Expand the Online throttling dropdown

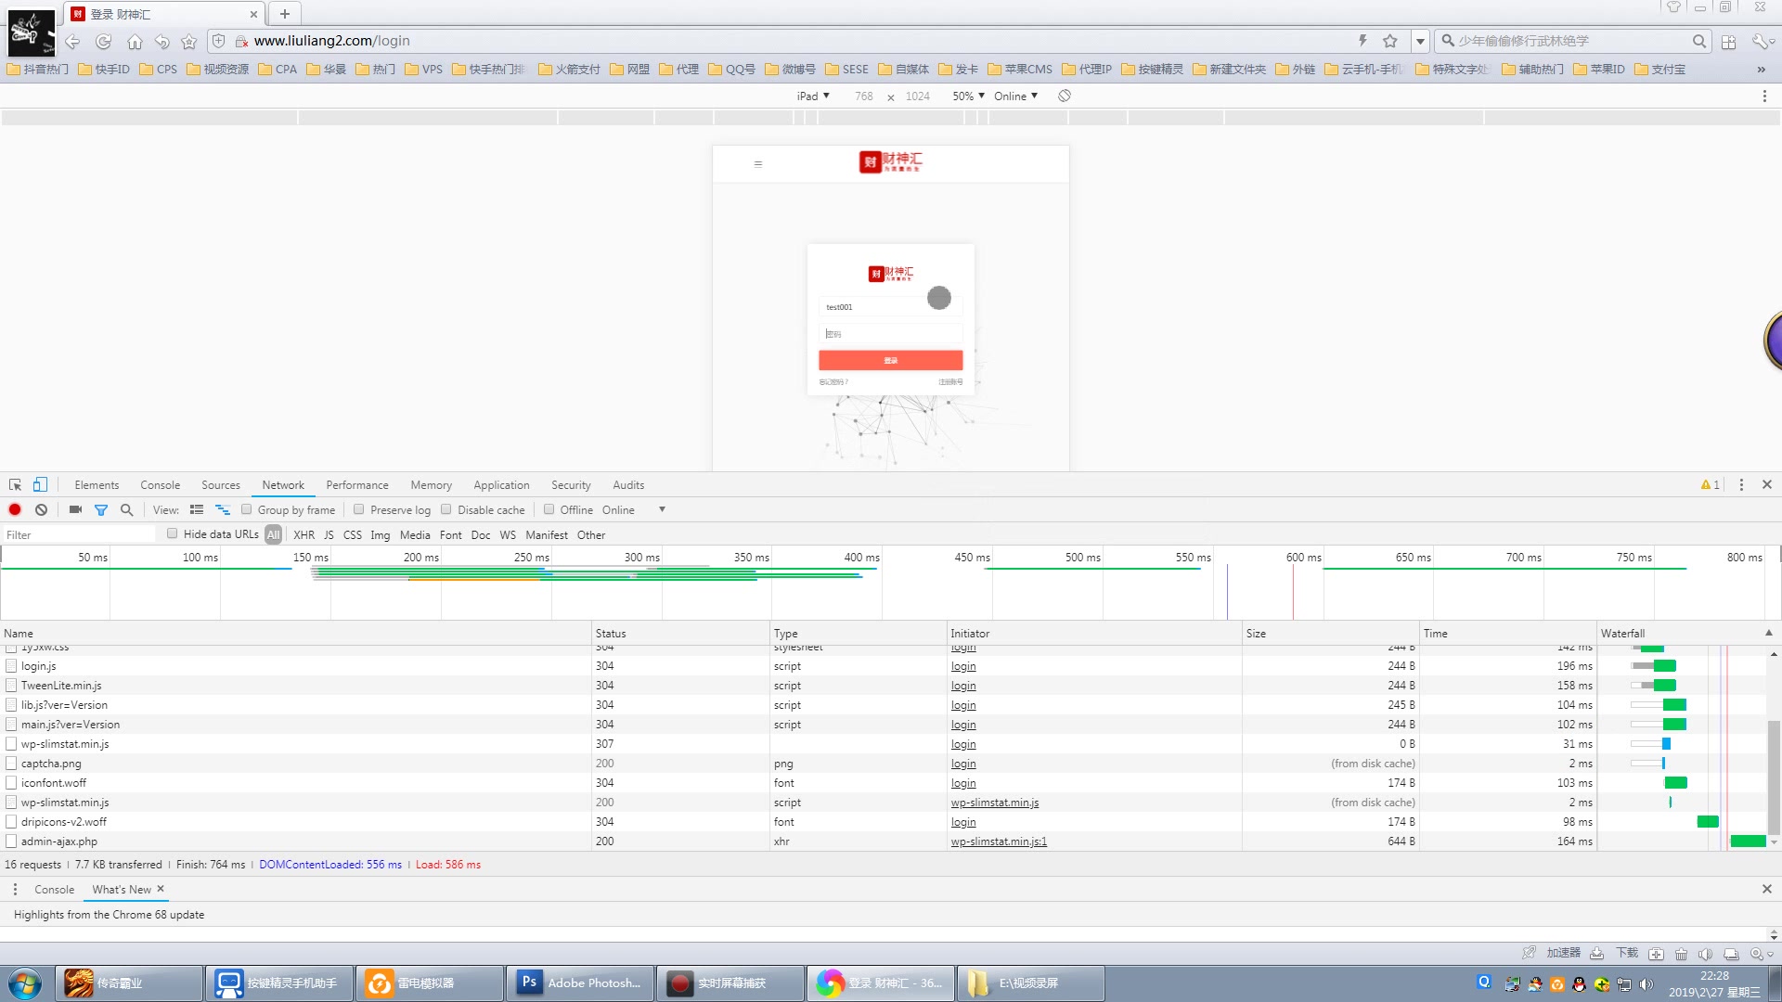pos(1015,96)
